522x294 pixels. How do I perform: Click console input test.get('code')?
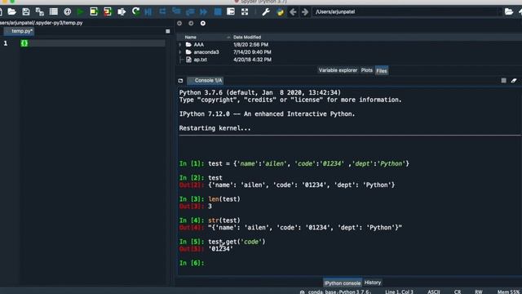[237, 242]
